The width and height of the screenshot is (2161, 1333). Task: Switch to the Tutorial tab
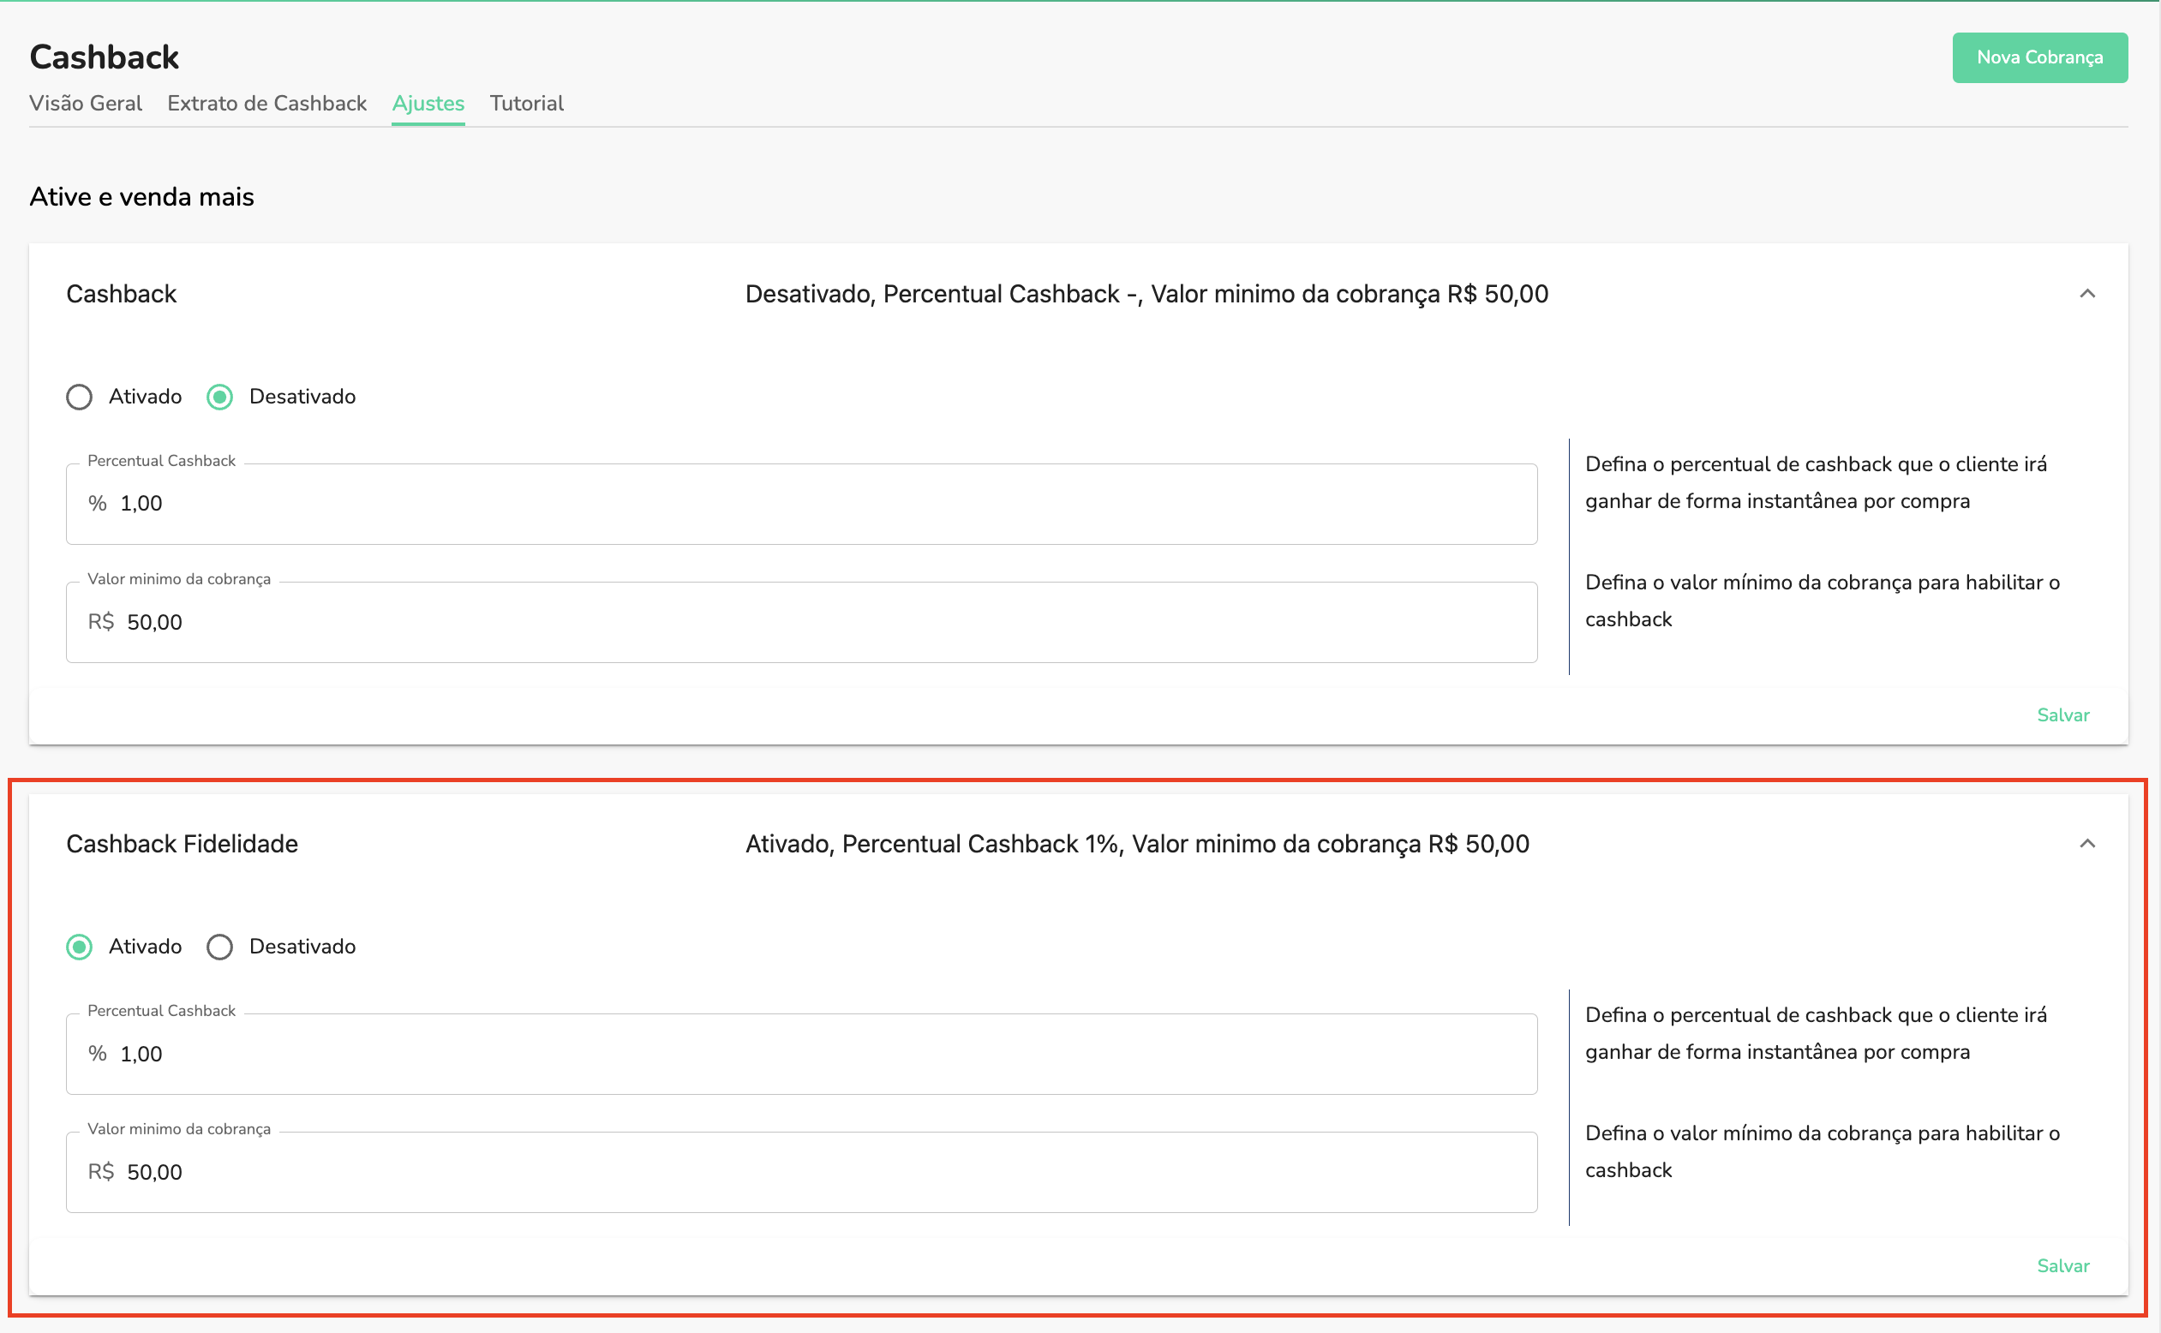[x=526, y=103]
